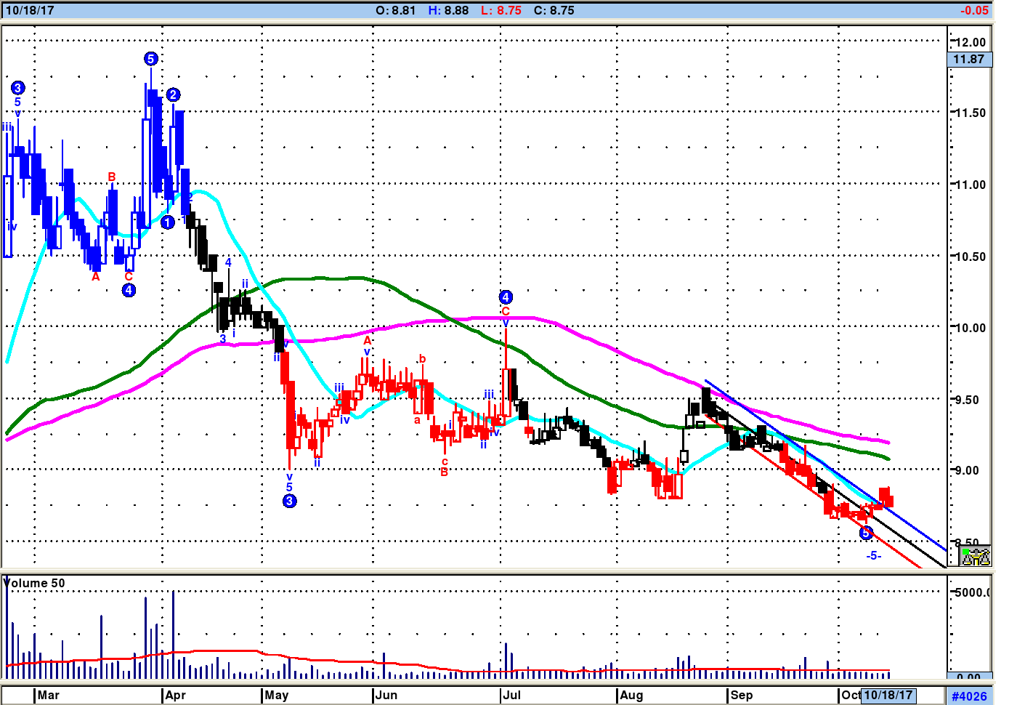Select the circled wave 2 marker
Image resolution: width=1017 pixels, height=705 pixels.
coord(173,94)
